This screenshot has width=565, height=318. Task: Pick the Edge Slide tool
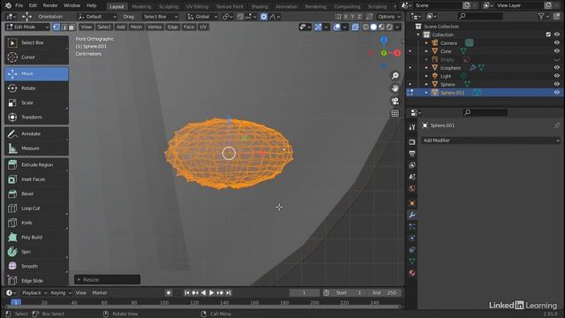36,281
